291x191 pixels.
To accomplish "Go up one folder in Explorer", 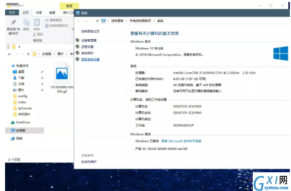I will tap(28, 54).
